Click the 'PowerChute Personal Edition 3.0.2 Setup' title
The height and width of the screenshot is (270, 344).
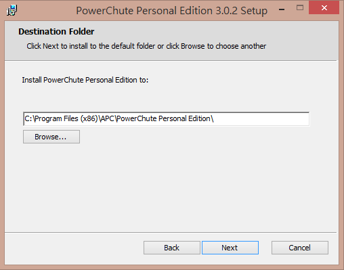click(171, 11)
